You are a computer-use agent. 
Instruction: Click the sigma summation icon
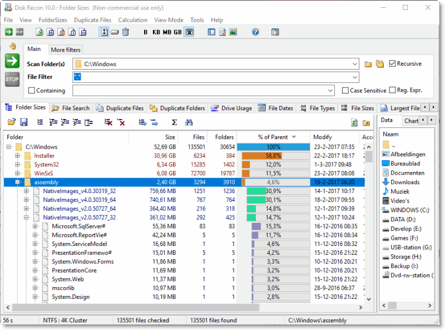(x=174, y=122)
